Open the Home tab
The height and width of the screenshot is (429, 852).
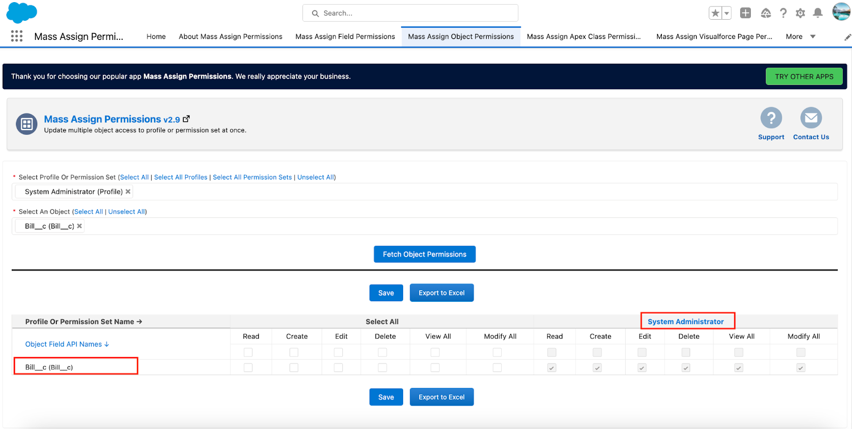click(x=156, y=37)
